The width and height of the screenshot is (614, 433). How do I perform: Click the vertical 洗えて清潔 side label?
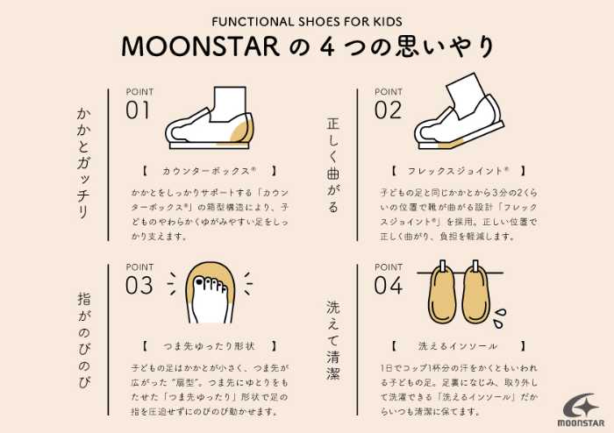332,340
